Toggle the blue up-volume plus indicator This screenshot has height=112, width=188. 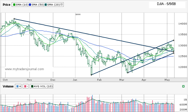click(18, 86)
